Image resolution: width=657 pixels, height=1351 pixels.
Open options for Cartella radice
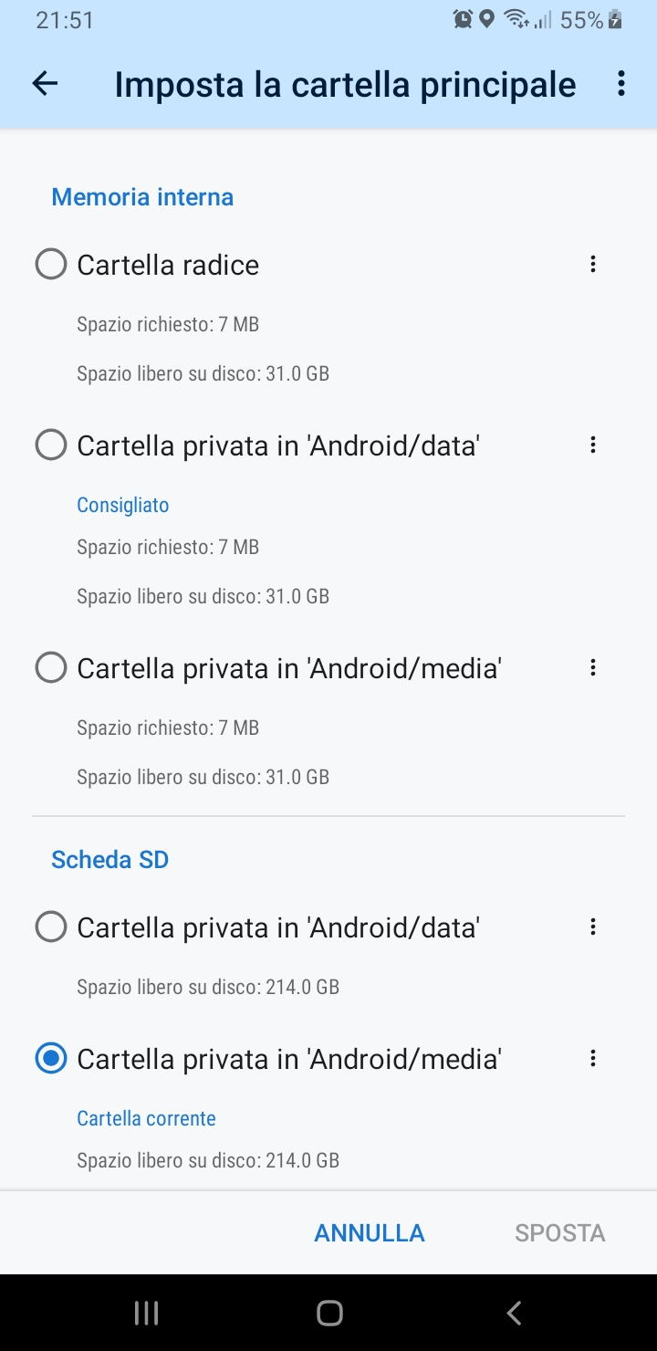[x=593, y=265]
